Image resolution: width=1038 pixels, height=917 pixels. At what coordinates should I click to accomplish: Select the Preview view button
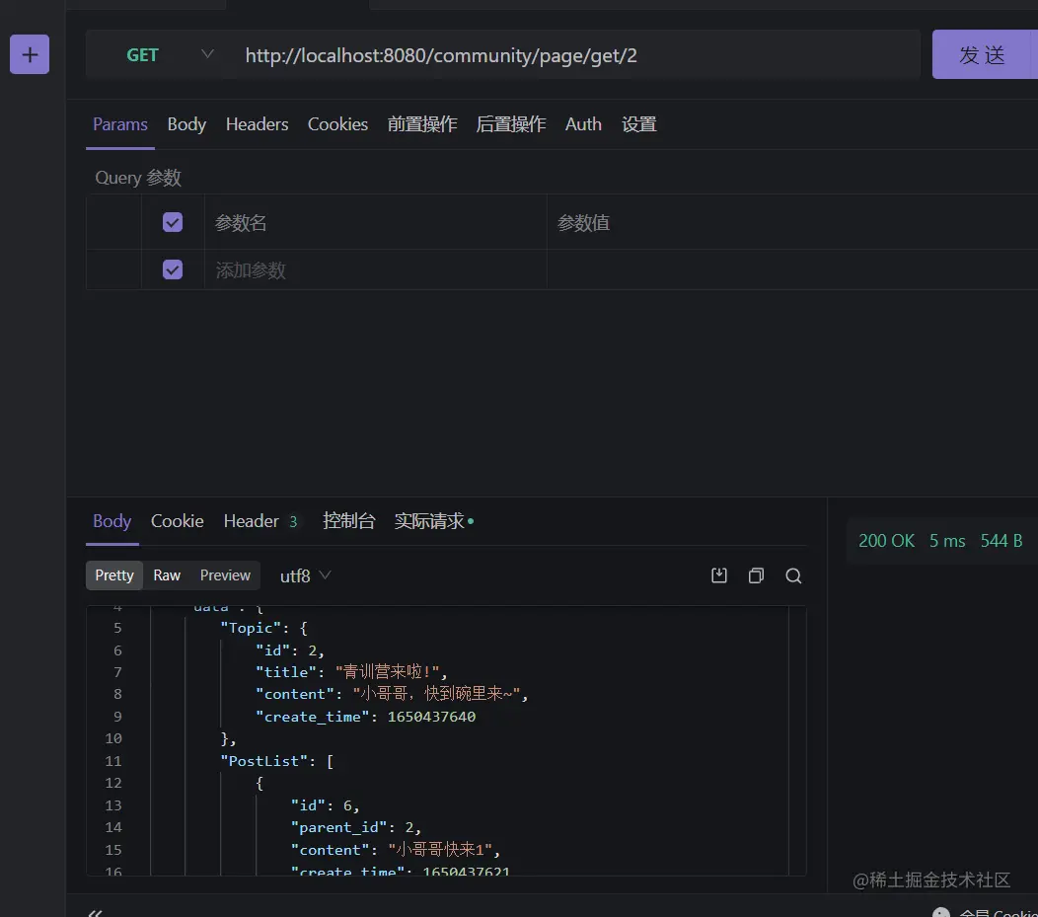225,575
